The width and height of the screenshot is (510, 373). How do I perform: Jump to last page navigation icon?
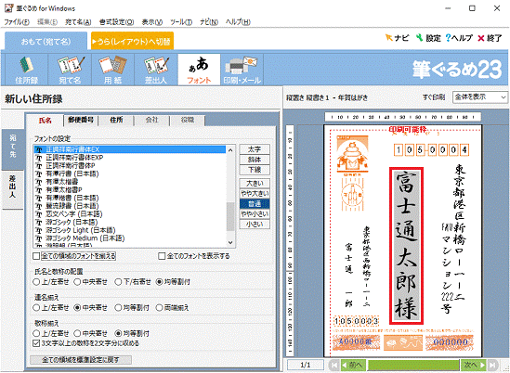coord(492,365)
